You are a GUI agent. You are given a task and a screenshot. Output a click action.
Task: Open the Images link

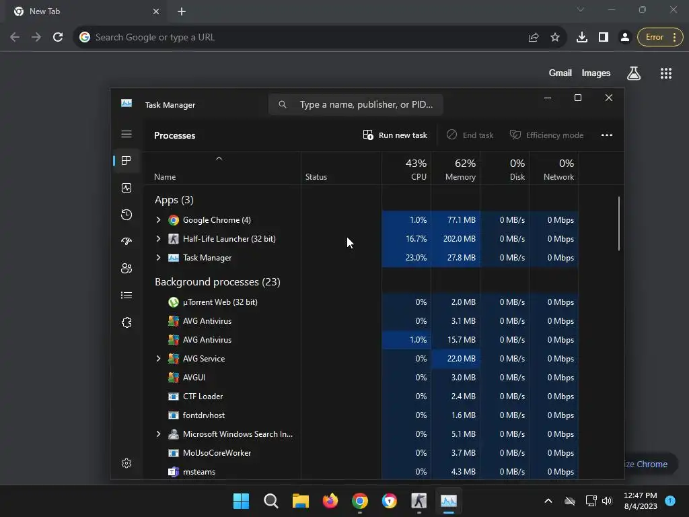point(596,73)
